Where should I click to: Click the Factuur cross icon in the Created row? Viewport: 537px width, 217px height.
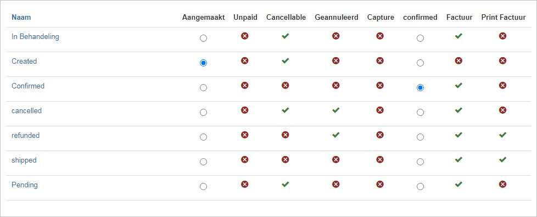(458, 60)
